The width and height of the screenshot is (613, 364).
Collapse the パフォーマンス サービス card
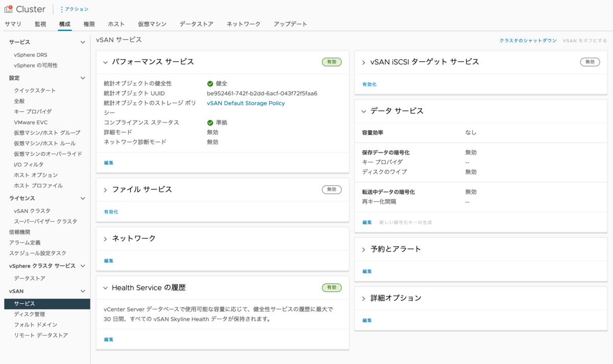point(106,62)
